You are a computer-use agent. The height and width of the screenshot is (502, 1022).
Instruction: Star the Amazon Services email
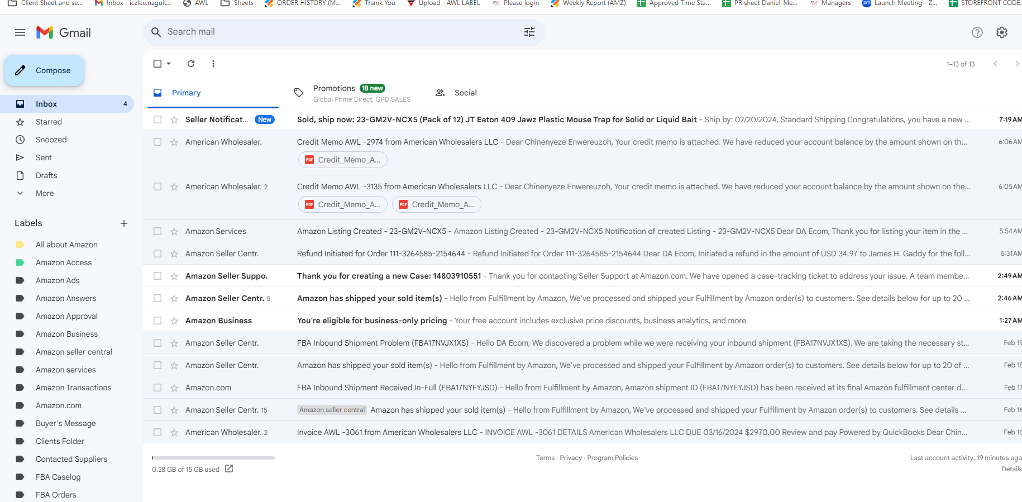[174, 231]
